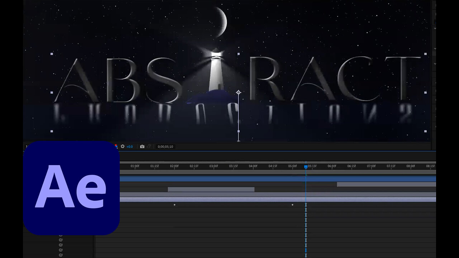
Task: Click the anchor point crosshair in the viewer
Action: 238,92
